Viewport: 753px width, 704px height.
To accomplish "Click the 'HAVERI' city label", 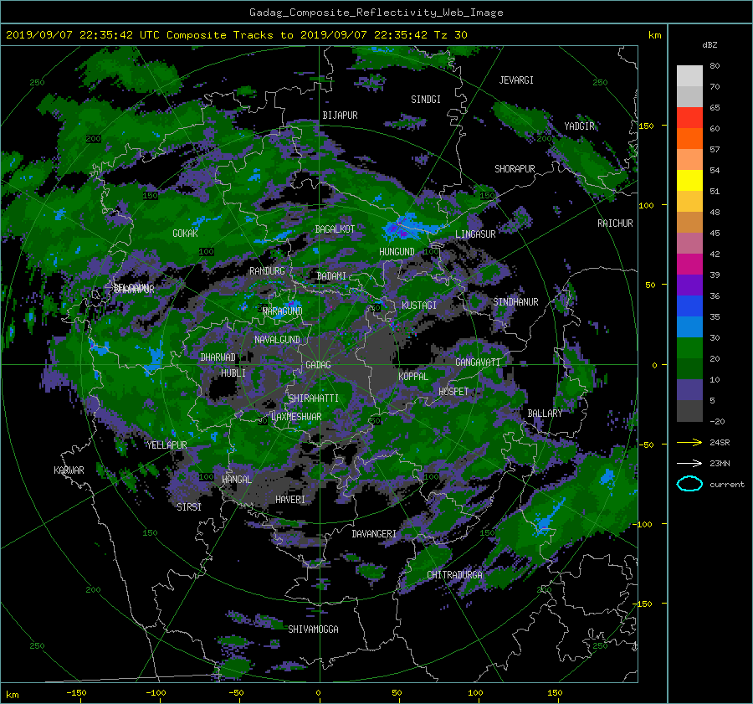I will (x=290, y=500).
